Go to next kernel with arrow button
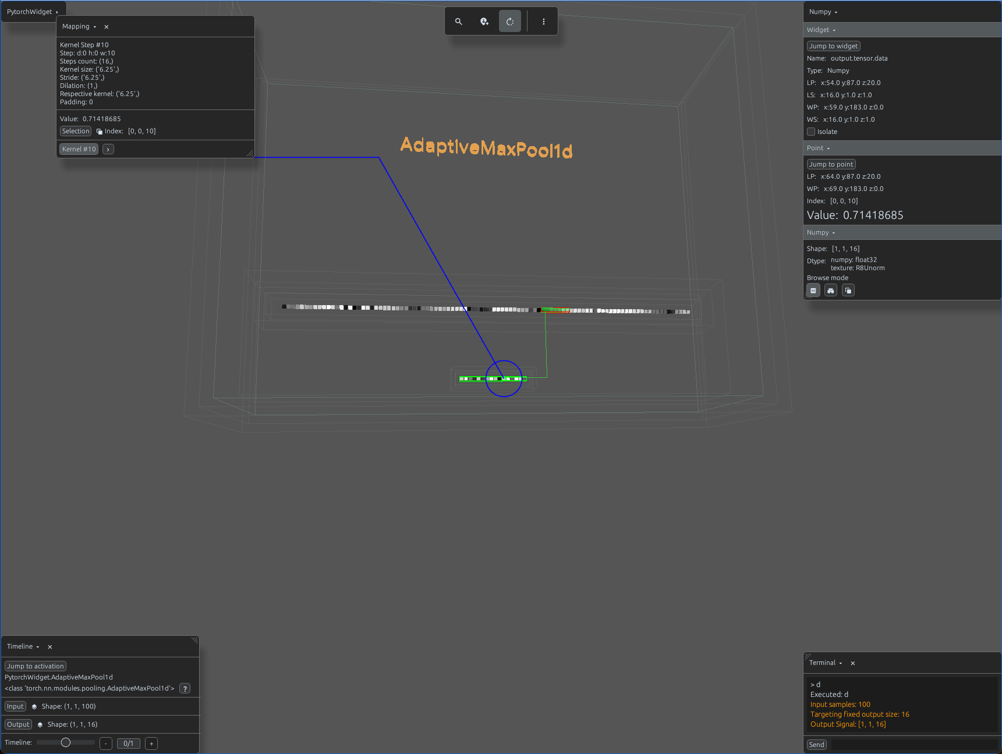Image resolution: width=1002 pixels, height=754 pixels. 108,150
